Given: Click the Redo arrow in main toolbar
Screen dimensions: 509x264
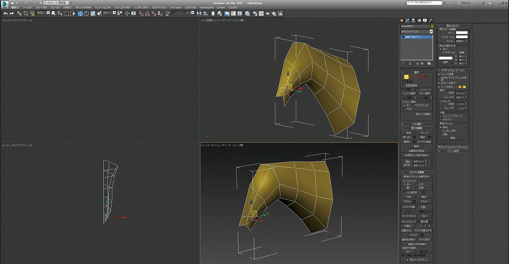Looking at the screenshot, I should click(x=11, y=13).
